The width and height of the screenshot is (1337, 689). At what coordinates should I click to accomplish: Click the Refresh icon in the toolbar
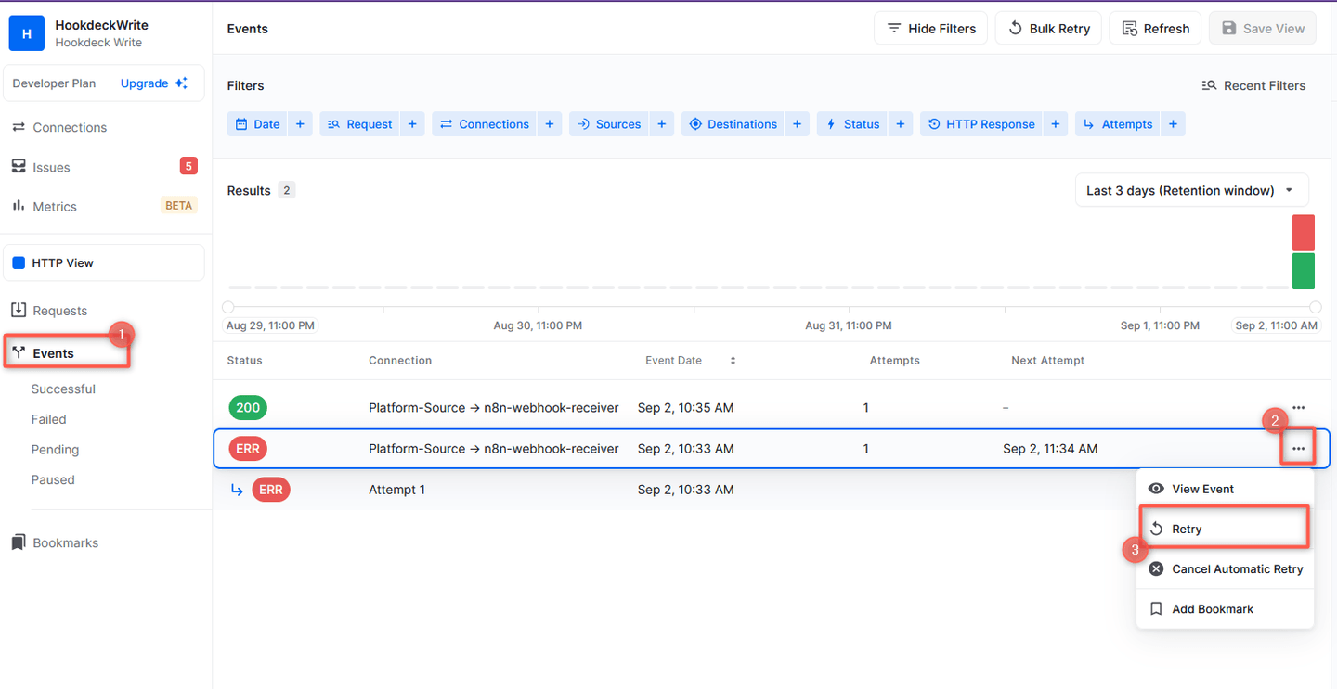point(1128,28)
